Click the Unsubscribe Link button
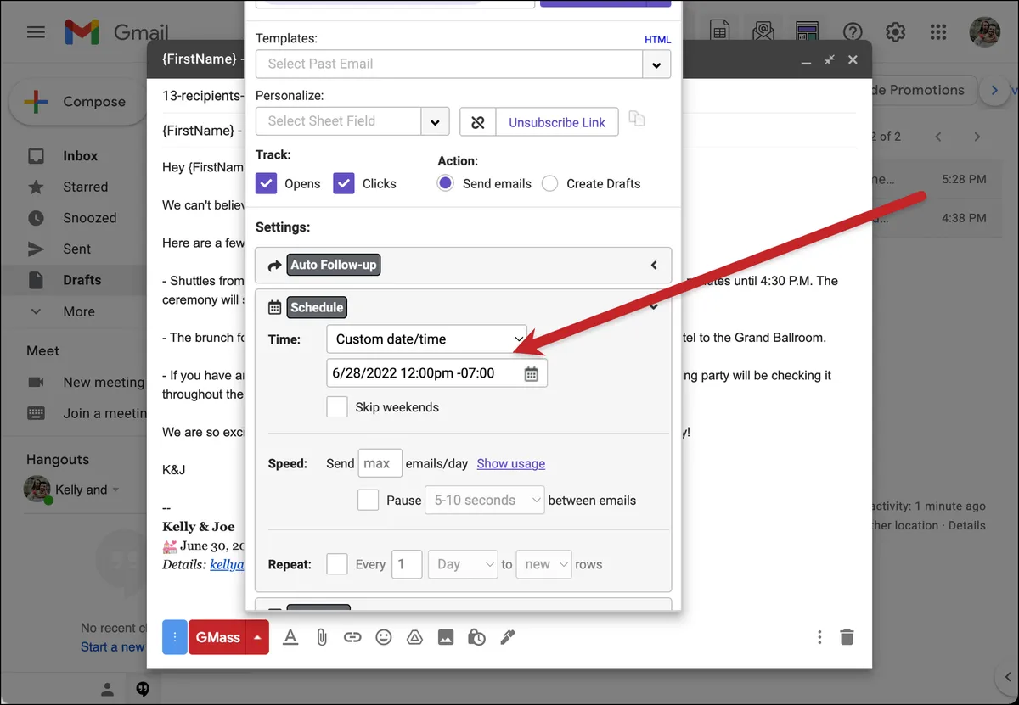The width and height of the screenshot is (1019, 705). pyautogui.click(x=557, y=122)
